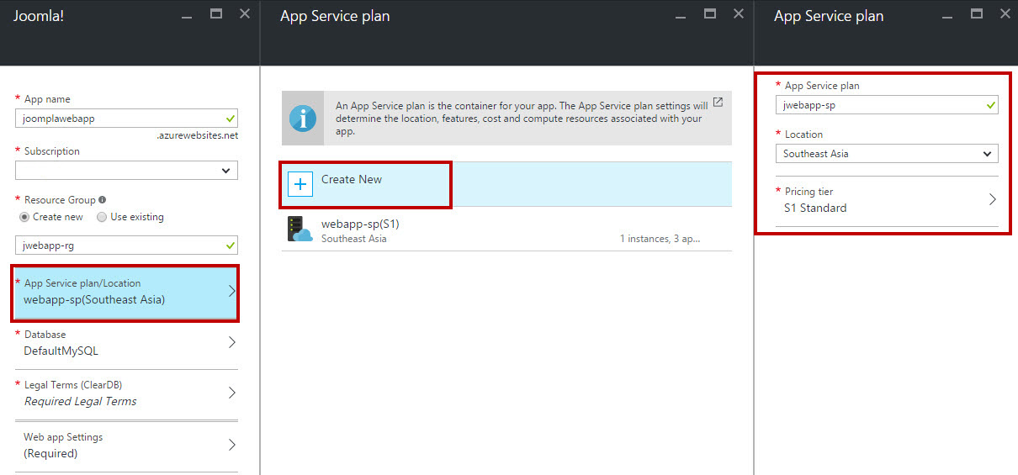Click the blue info icon in the banner
Viewport: 1018px width, 475px height.
coord(302,119)
